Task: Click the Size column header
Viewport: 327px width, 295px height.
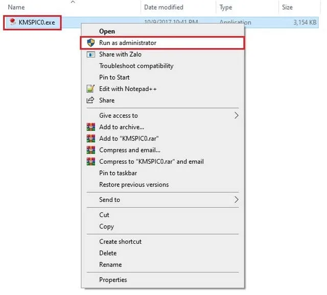Action: tap(287, 7)
